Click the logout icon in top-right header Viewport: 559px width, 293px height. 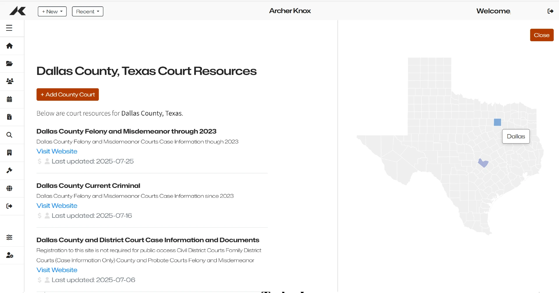point(550,11)
